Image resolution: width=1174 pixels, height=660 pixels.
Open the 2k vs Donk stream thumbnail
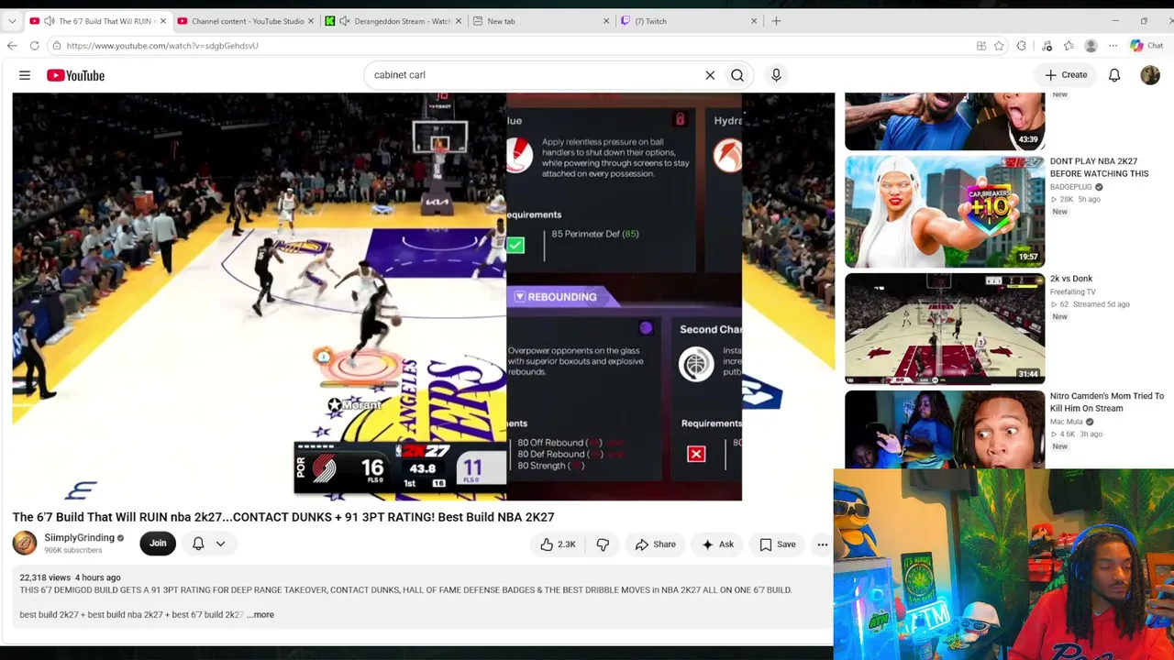(945, 329)
